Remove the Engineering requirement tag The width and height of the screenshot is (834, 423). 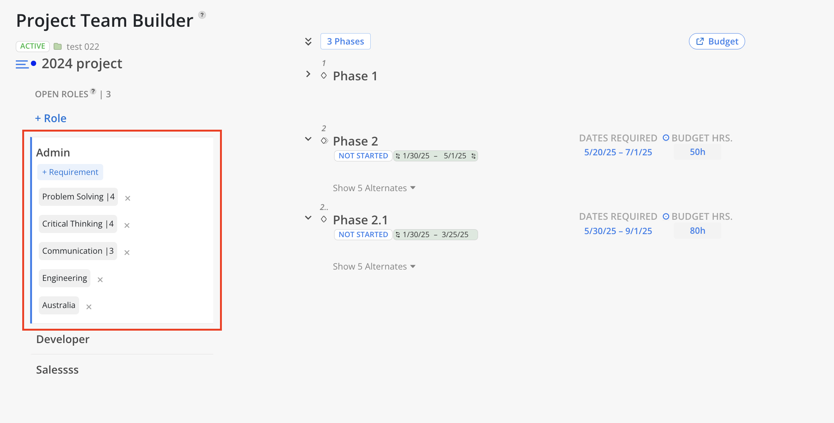(100, 279)
